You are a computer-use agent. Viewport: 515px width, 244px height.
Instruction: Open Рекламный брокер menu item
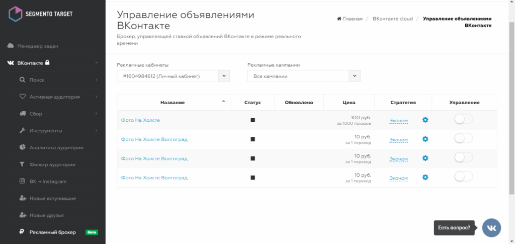(x=52, y=232)
